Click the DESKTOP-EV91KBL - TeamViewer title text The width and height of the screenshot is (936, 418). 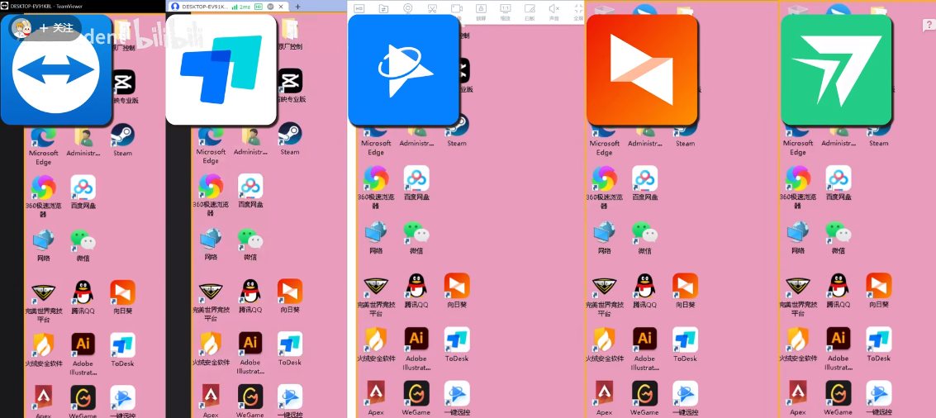pos(46,6)
